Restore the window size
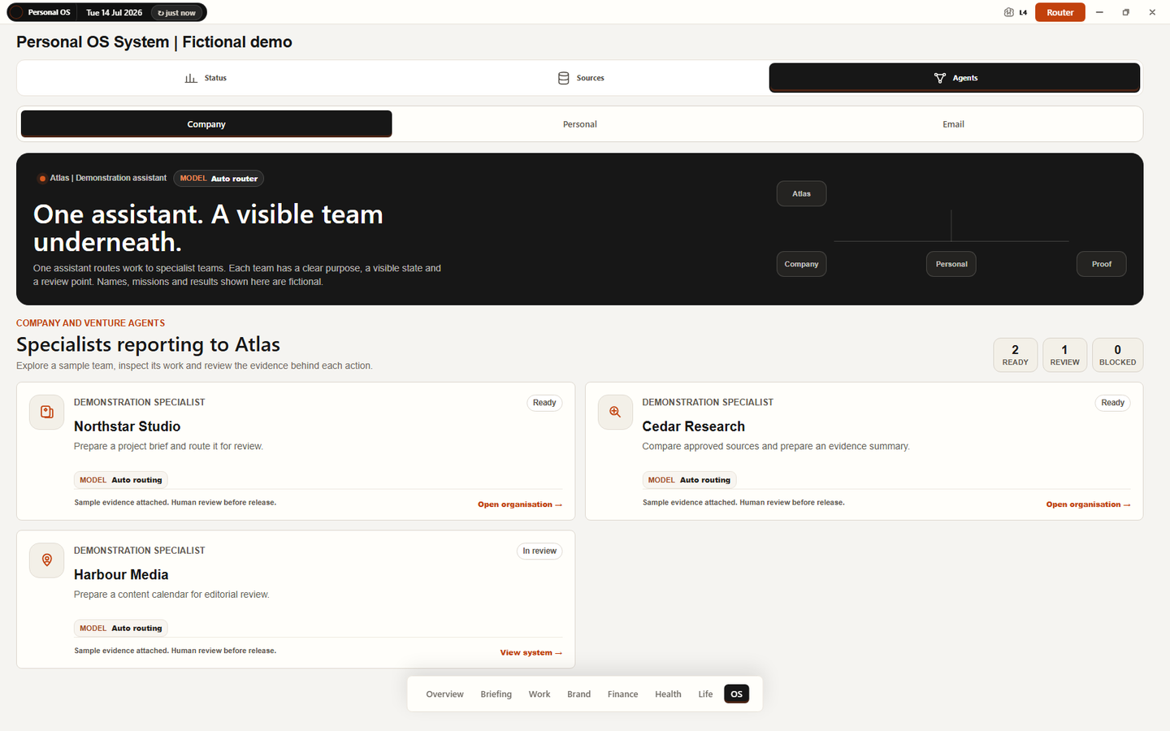This screenshot has width=1170, height=731. (1125, 12)
